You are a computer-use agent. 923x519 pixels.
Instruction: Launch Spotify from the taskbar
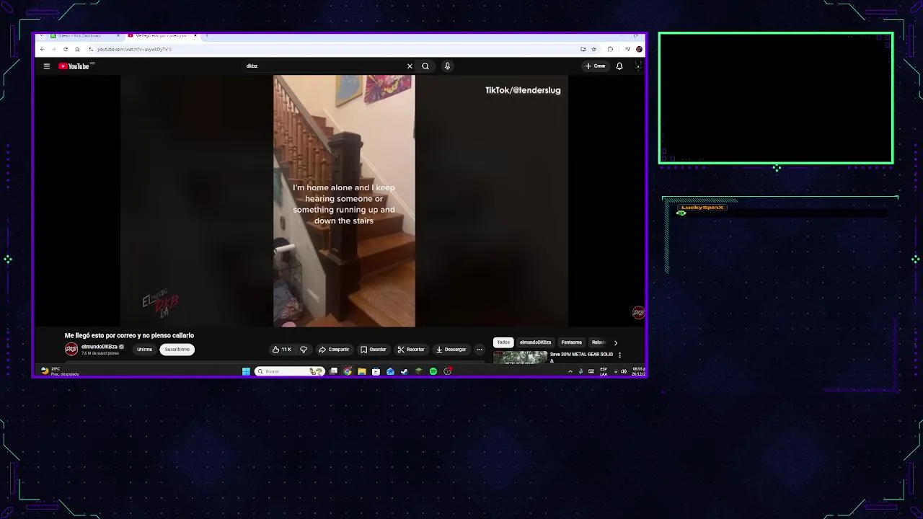point(433,371)
